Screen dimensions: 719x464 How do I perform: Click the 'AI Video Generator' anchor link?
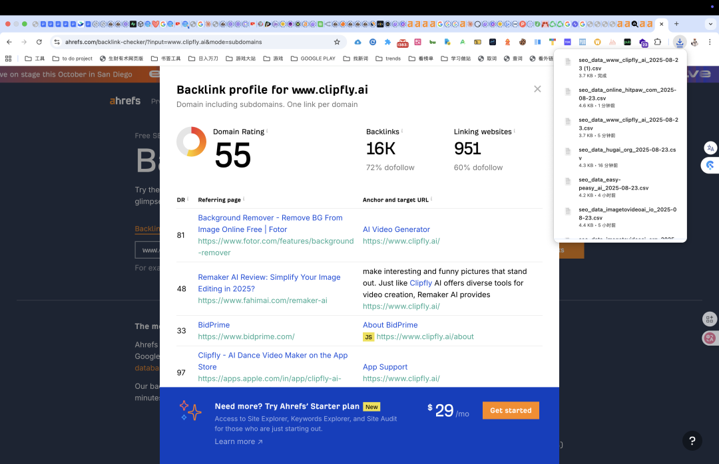pos(396,229)
